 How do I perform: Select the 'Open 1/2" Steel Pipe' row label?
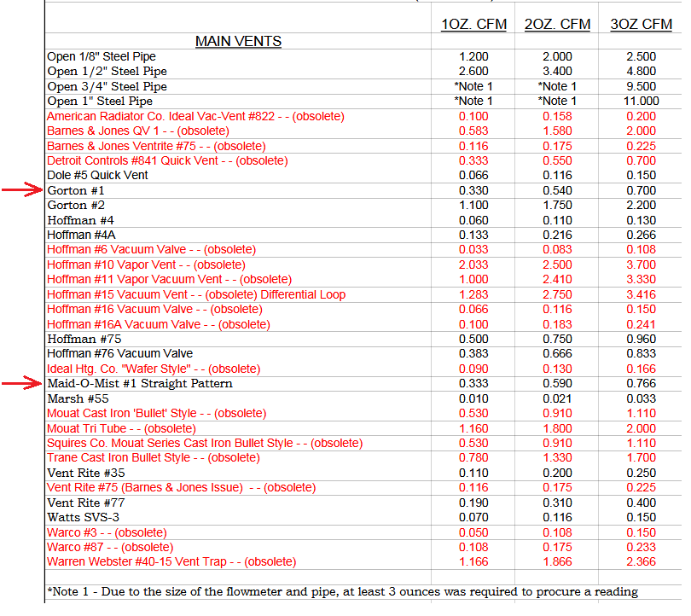[107, 72]
